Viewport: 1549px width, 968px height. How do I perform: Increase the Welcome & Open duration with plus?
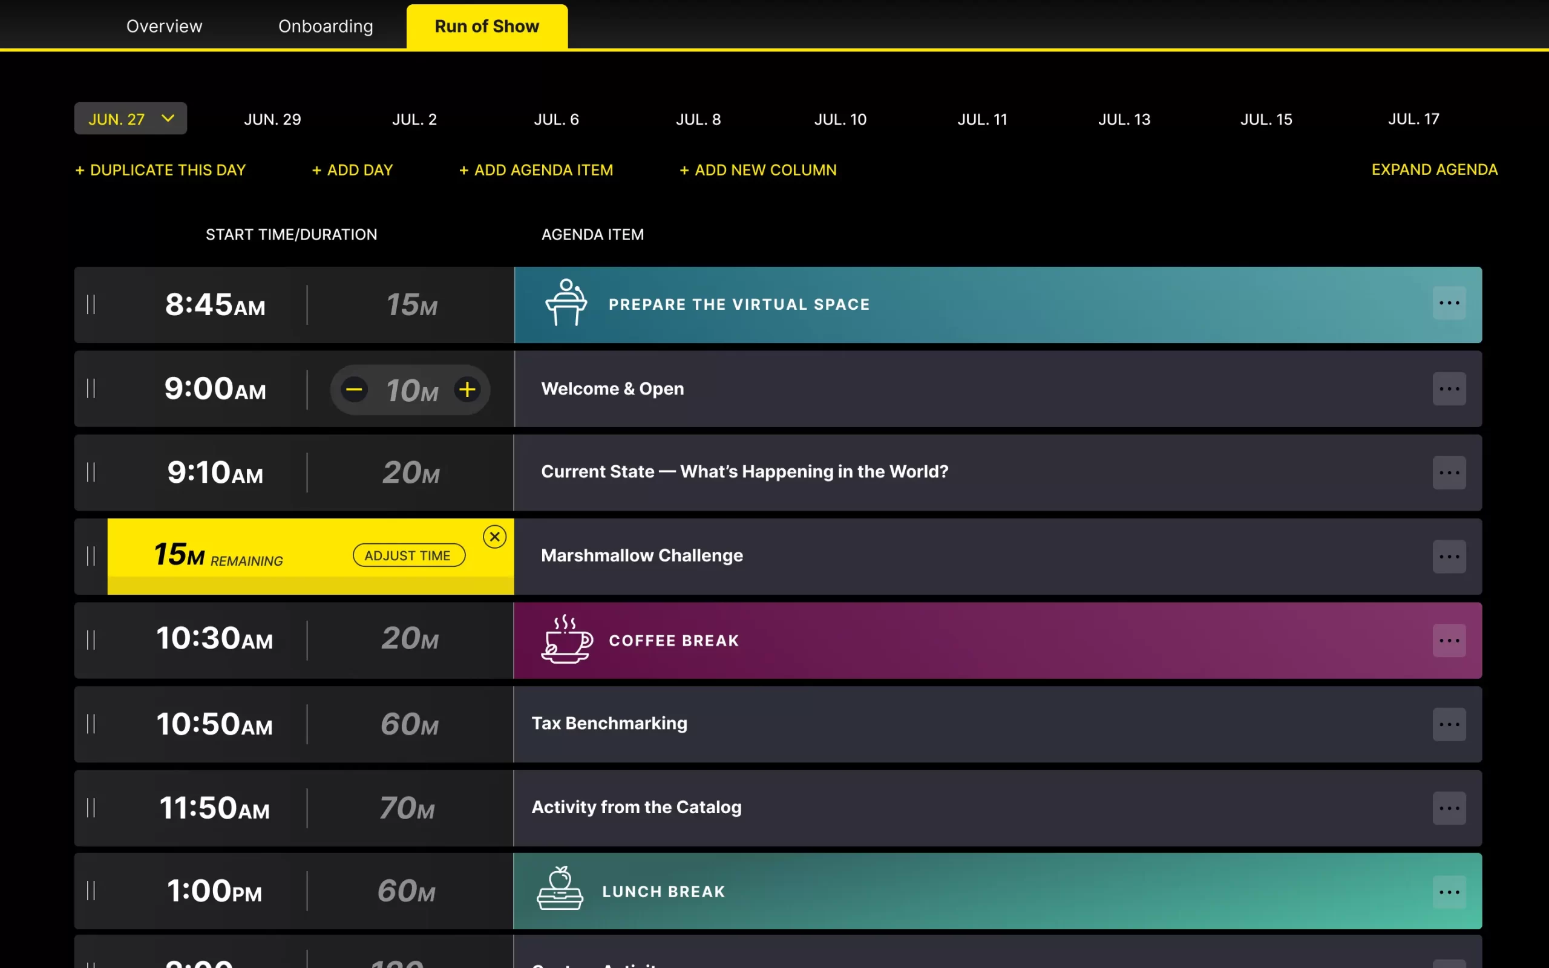tap(467, 389)
